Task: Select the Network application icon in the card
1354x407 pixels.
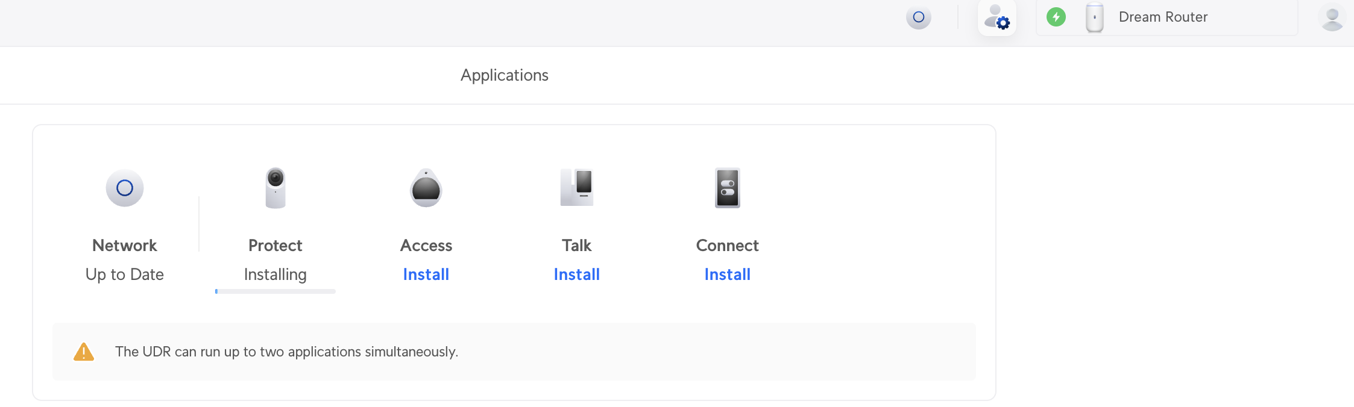Action: [x=125, y=188]
